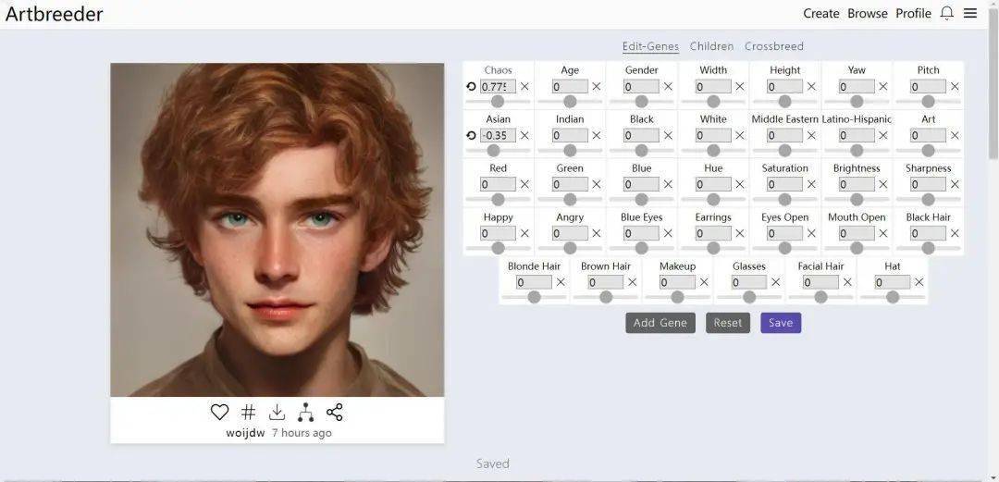Remove the Age gene
999x482 pixels.
597,87
